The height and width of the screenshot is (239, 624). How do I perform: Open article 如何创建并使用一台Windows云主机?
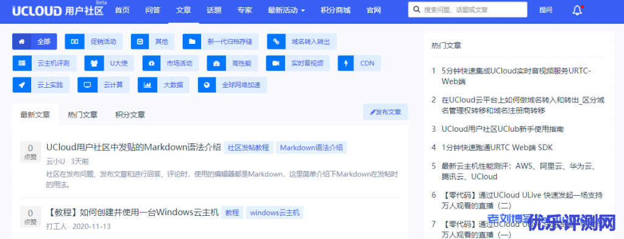(133, 212)
